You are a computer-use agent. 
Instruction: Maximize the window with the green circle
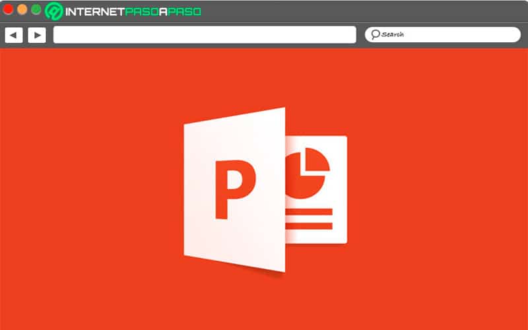point(36,9)
